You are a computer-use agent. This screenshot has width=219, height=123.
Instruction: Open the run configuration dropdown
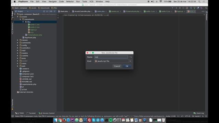[x=172, y=8]
